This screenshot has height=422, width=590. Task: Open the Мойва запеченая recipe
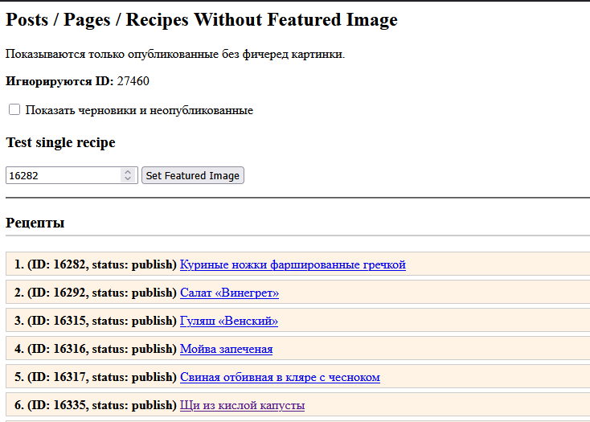tap(226, 349)
